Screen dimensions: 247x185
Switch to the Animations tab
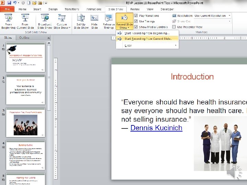coord(94,9)
